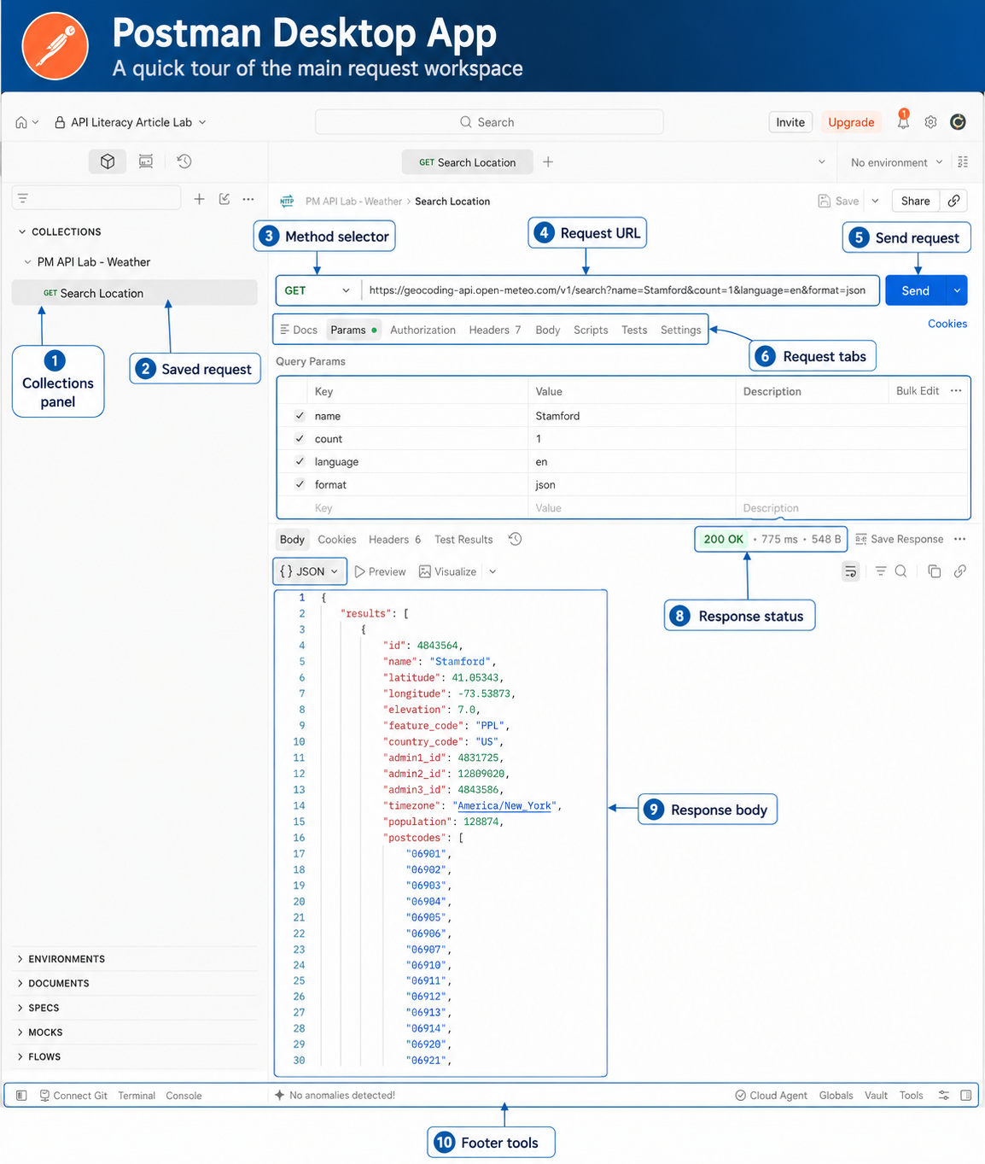This screenshot has width=985, height=1164.
Task: Open the Visualize response view
Action: [x=448, y=571]
